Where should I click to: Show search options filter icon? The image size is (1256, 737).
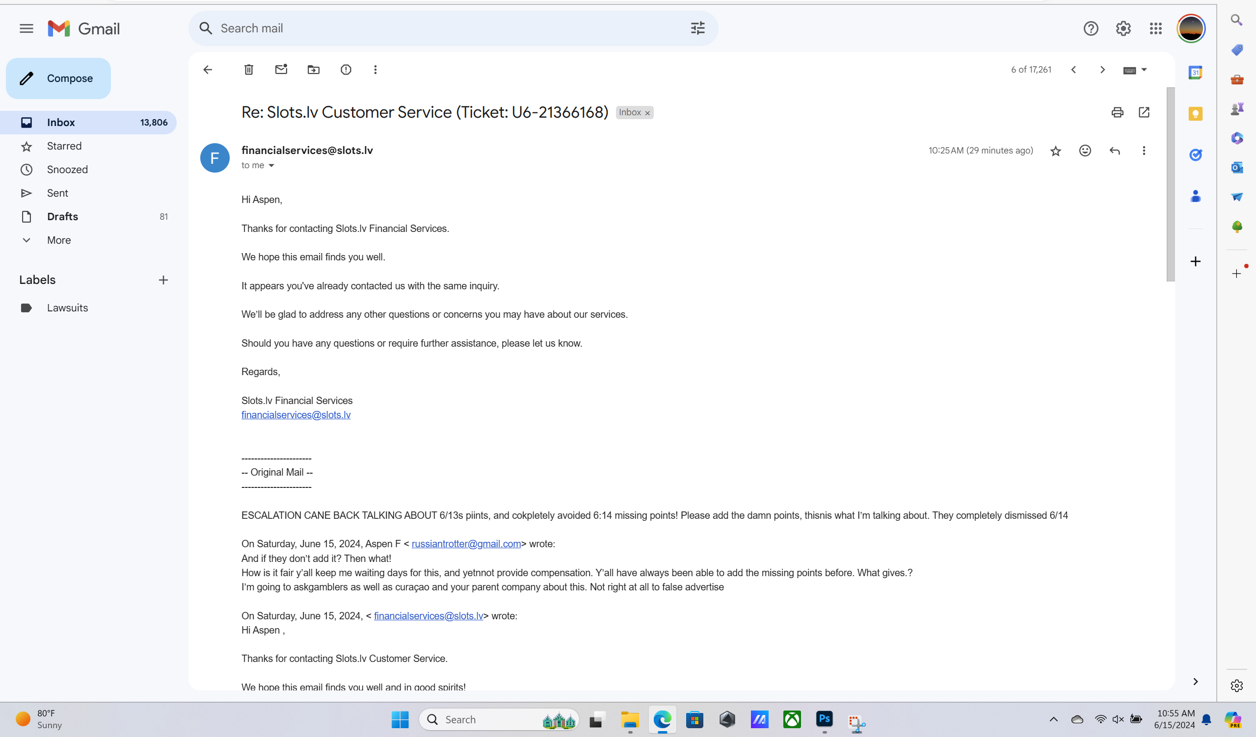click(x=698, y=28)
